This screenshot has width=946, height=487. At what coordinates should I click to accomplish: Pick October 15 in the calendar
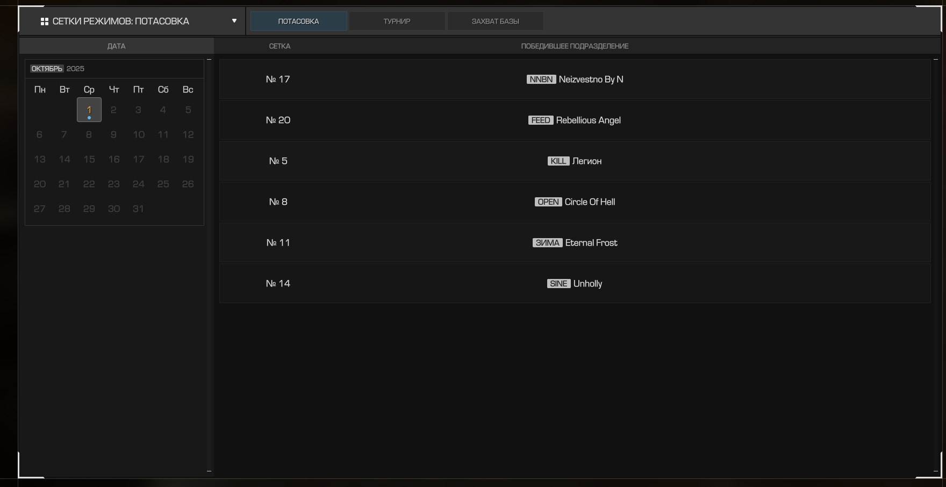89,159
